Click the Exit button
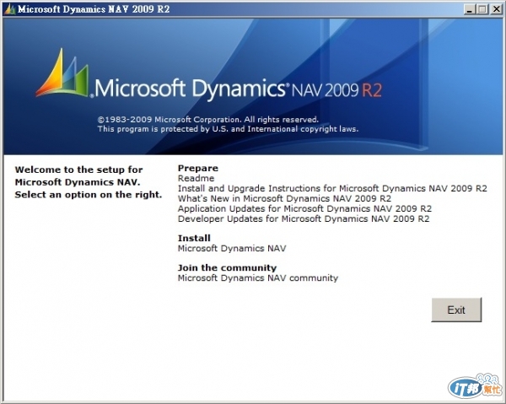The width and height of the screenshot is (506, 404). 456,310
